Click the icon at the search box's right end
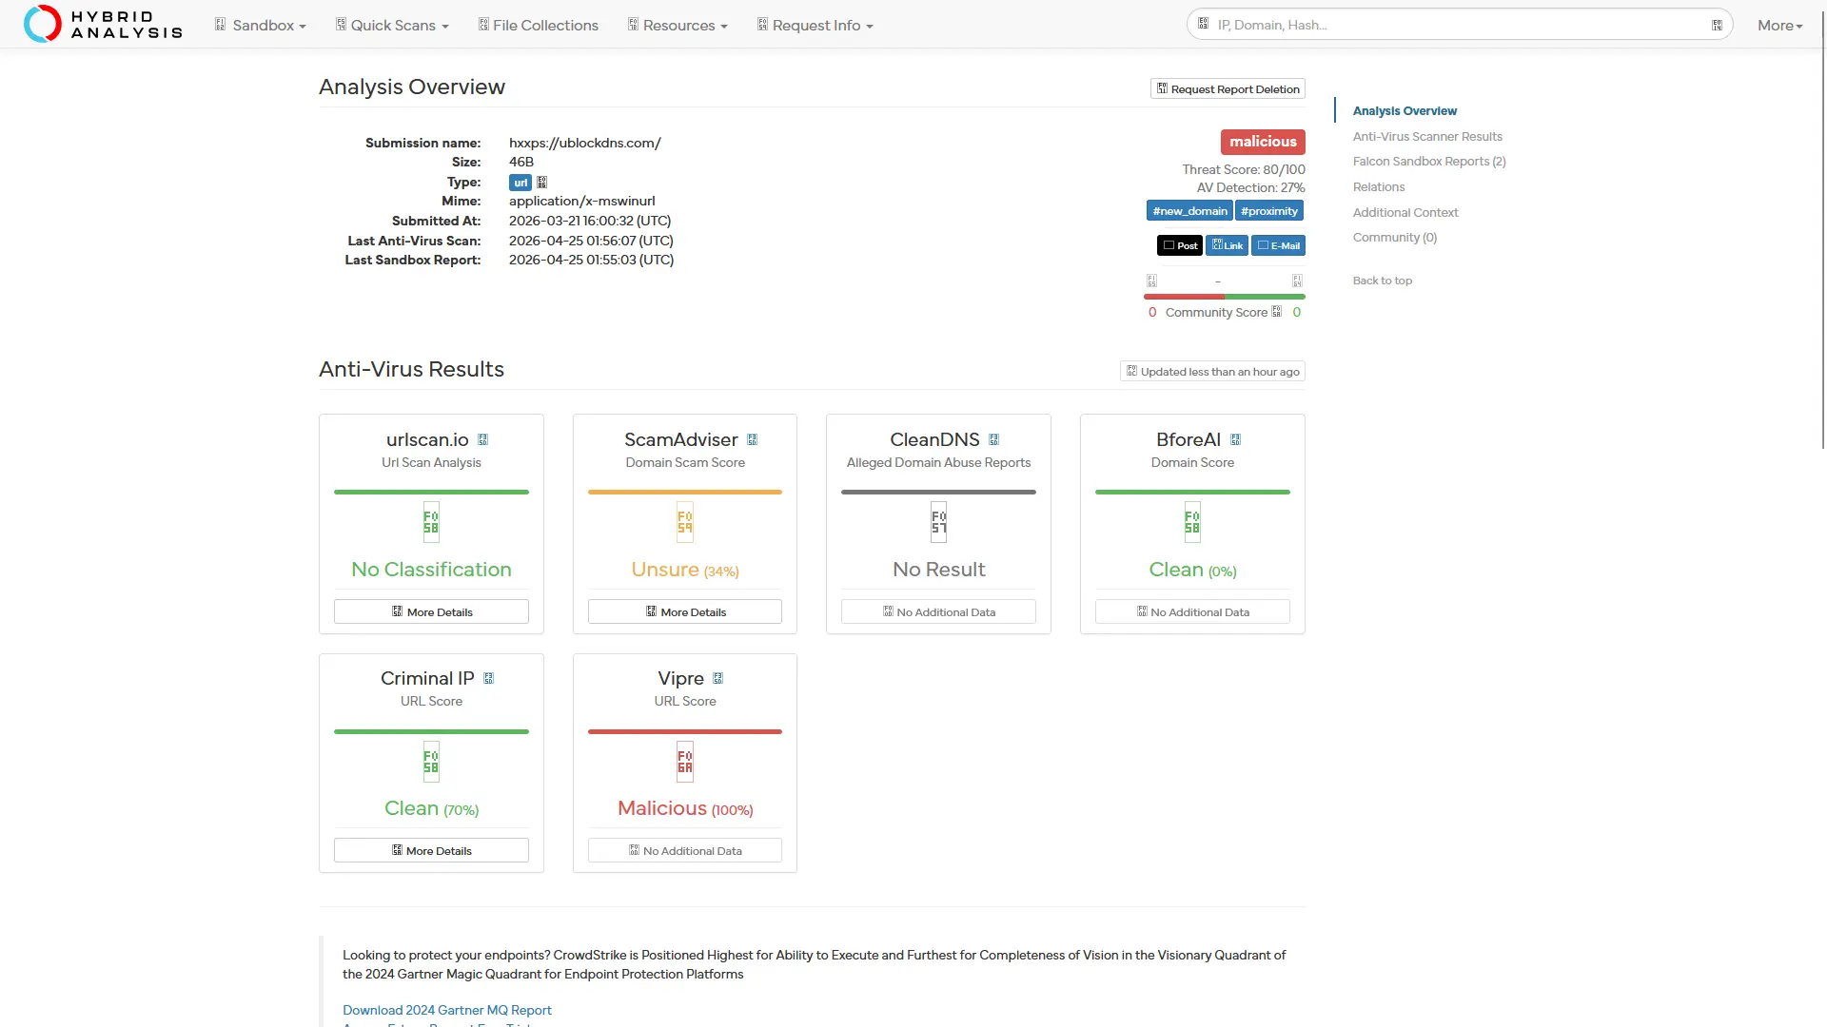The width and height of the screenshot is (1827, 1027). (1717, 25)
